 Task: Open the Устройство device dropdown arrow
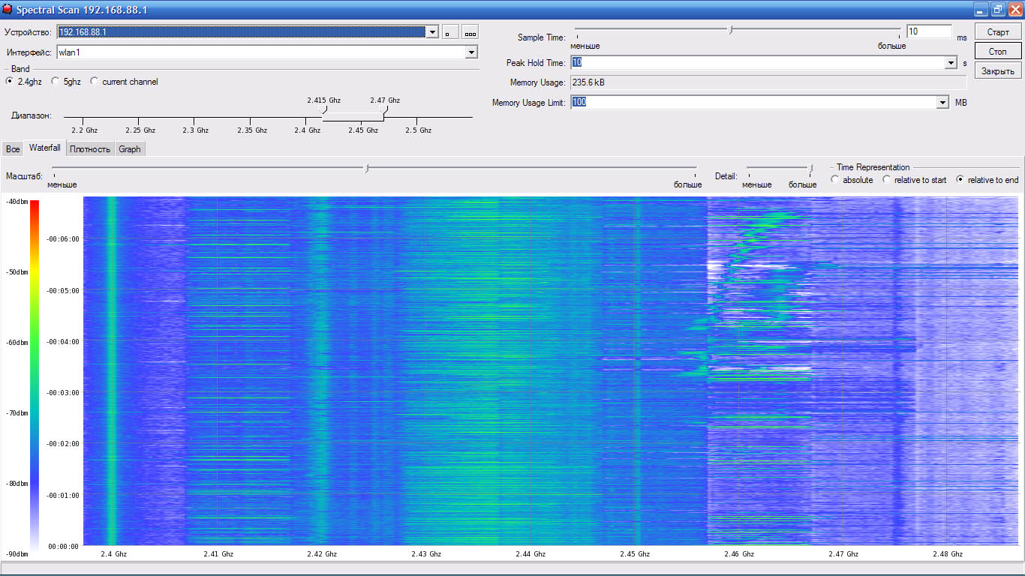click(431, 32)
